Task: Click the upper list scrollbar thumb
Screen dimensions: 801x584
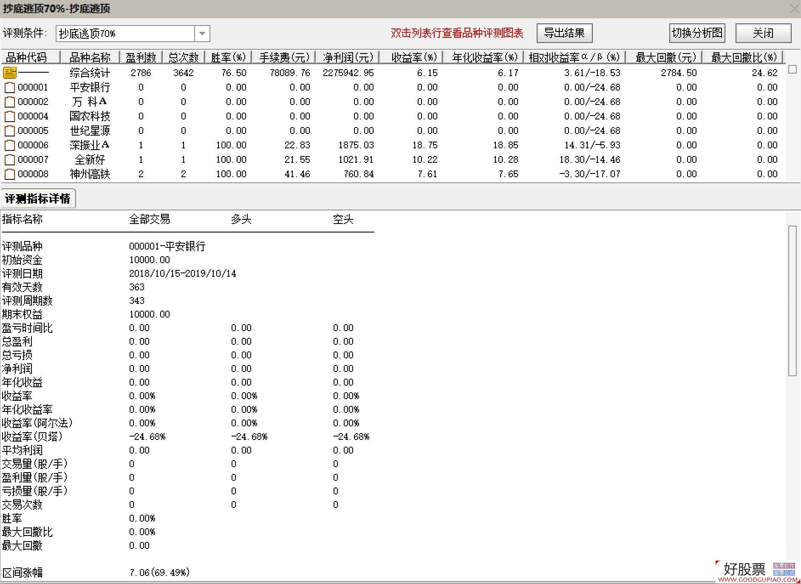Action: pyautogui.click(x=793, y=69)
